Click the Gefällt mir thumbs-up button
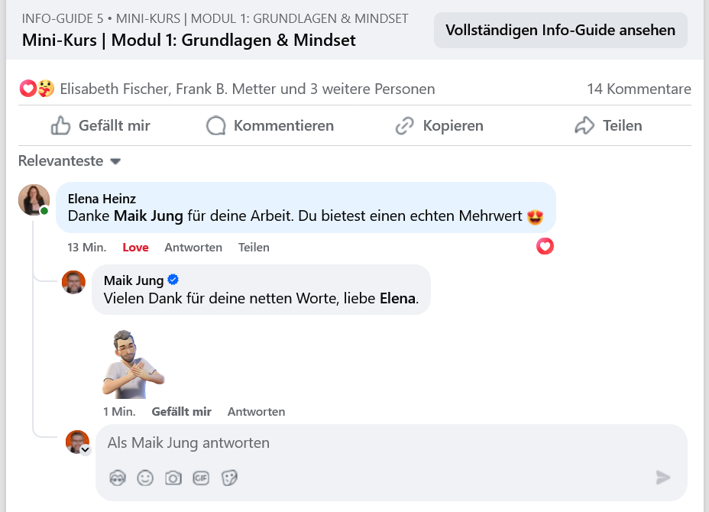709x512 pixels. click(x=100, y=126)
